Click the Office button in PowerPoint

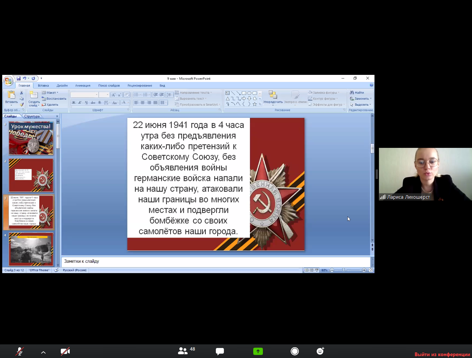click(8, 81)
